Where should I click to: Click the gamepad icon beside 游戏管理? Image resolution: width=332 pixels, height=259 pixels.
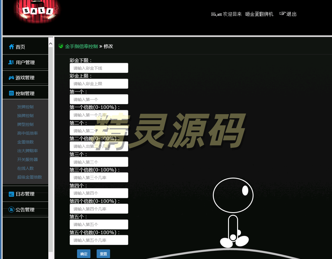tap(11, 78)
